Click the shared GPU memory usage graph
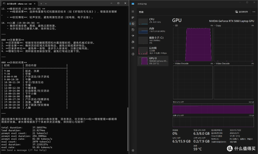 tap(213, 122)
